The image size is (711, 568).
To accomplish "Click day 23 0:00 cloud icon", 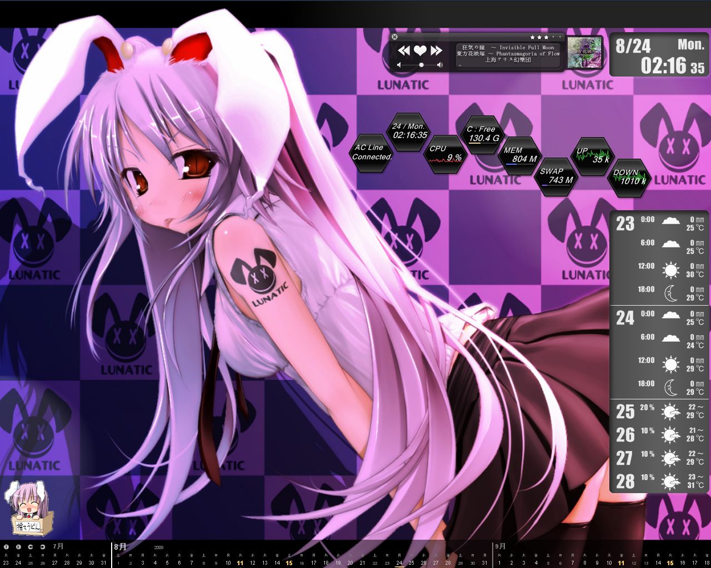I will (x=670, y=221).
